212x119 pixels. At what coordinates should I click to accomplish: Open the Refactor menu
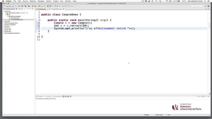[x=33, y=1]
